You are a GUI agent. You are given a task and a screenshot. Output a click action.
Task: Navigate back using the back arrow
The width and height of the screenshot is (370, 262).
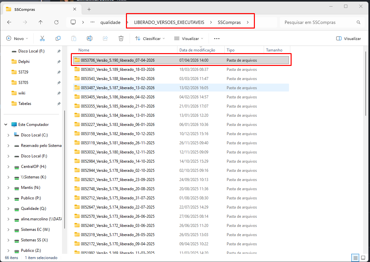[x=9, y=22]
